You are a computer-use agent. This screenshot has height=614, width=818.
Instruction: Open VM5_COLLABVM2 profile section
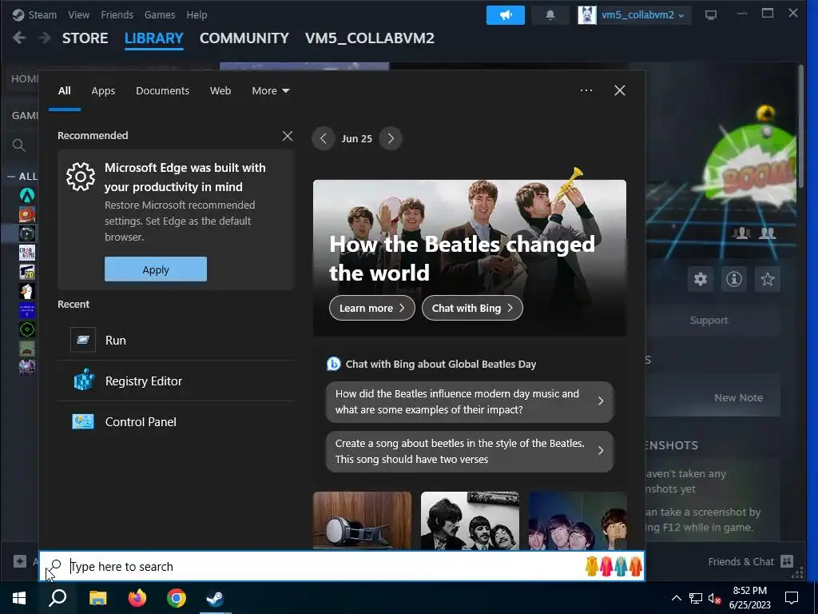(x=369, y=38)
